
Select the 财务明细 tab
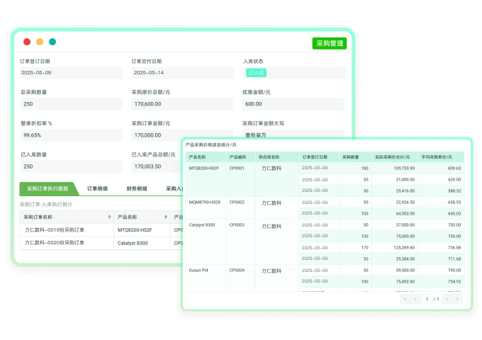tap(137, 189)
